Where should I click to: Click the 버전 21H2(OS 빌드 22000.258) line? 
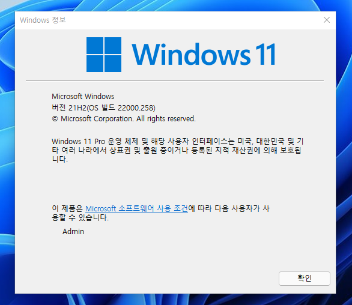[x=103, y=107]
